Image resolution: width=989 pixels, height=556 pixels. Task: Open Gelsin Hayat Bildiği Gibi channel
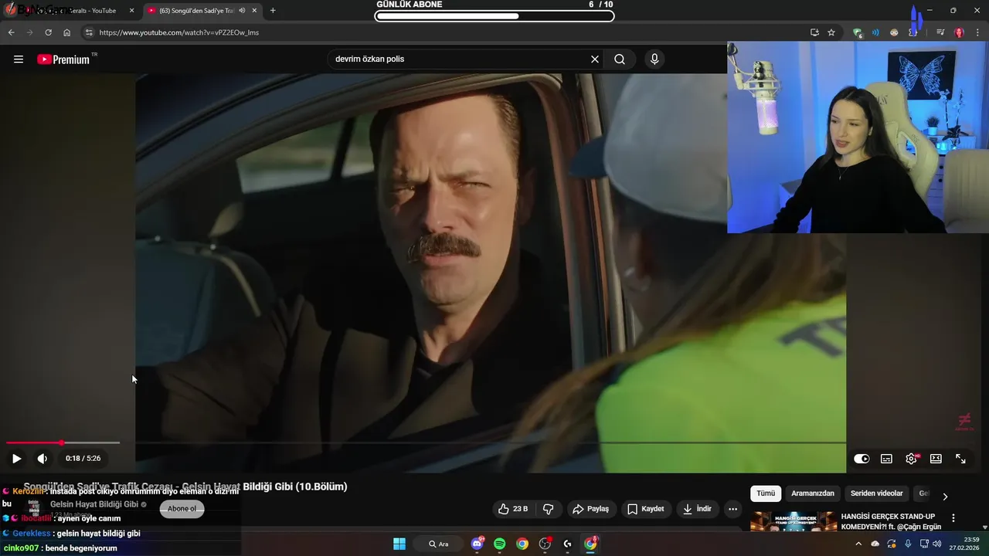(x=94, y=504)
